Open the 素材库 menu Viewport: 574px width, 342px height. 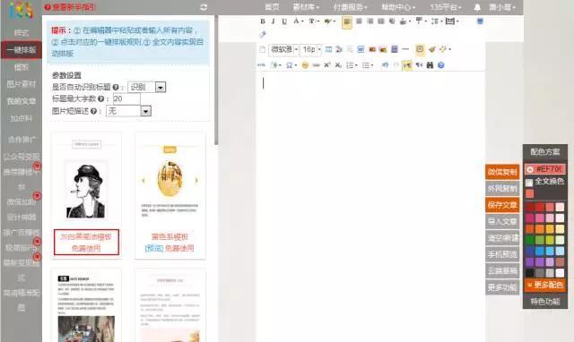point(306,7)
